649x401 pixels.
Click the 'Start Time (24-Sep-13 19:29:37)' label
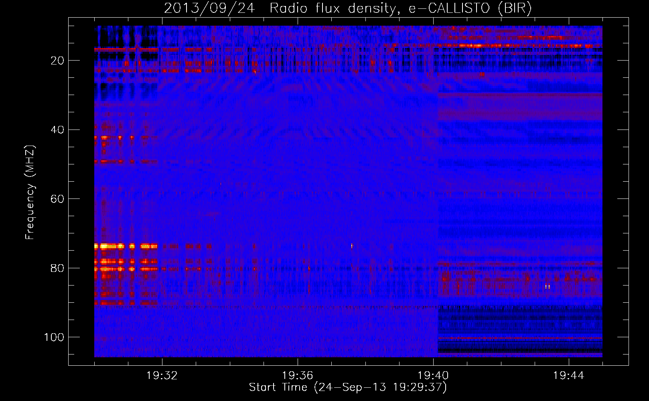[x=348, y=387]
